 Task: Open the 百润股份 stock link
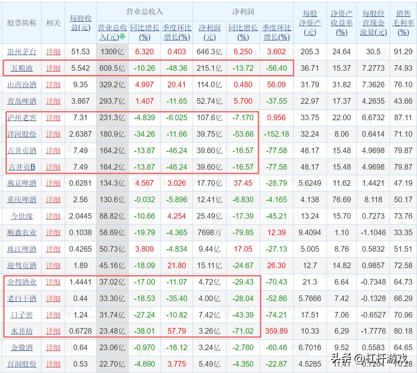tap(22, 364)
